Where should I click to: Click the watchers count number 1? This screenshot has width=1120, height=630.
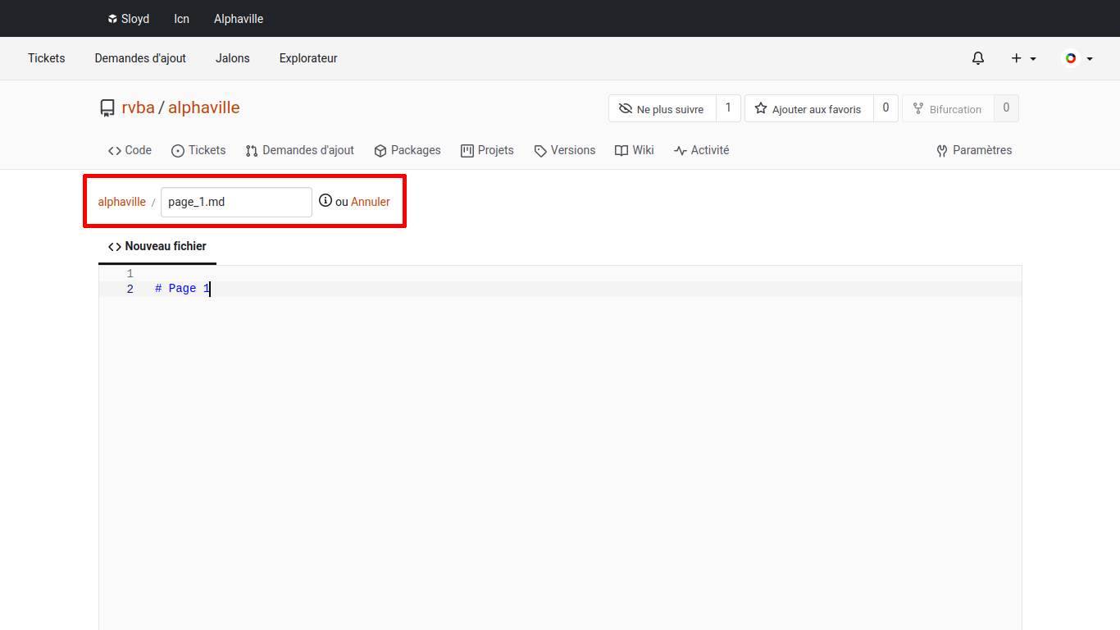point(728,108)
